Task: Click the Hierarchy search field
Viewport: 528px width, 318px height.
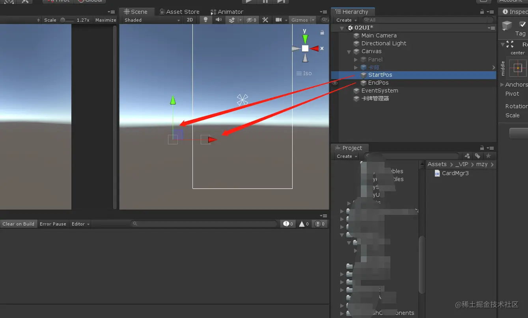Action: coord(427,20)
